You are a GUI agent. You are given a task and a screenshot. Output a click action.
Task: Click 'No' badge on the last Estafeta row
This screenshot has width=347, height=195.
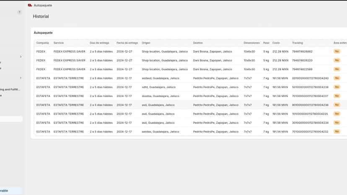tap(337, 131)
